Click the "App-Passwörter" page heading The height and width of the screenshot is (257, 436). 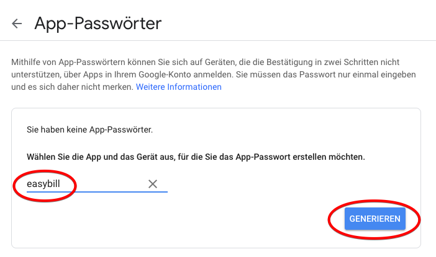tap(98, 24)
